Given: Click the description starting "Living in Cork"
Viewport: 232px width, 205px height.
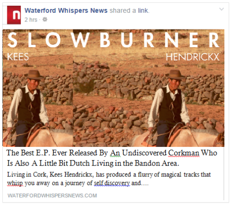Looking at the screenshot, I should 109,179.
